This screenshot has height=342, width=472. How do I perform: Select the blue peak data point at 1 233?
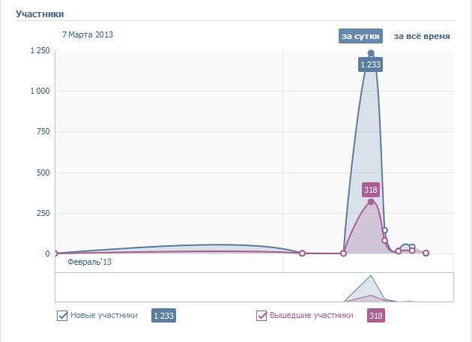(371, 53)
